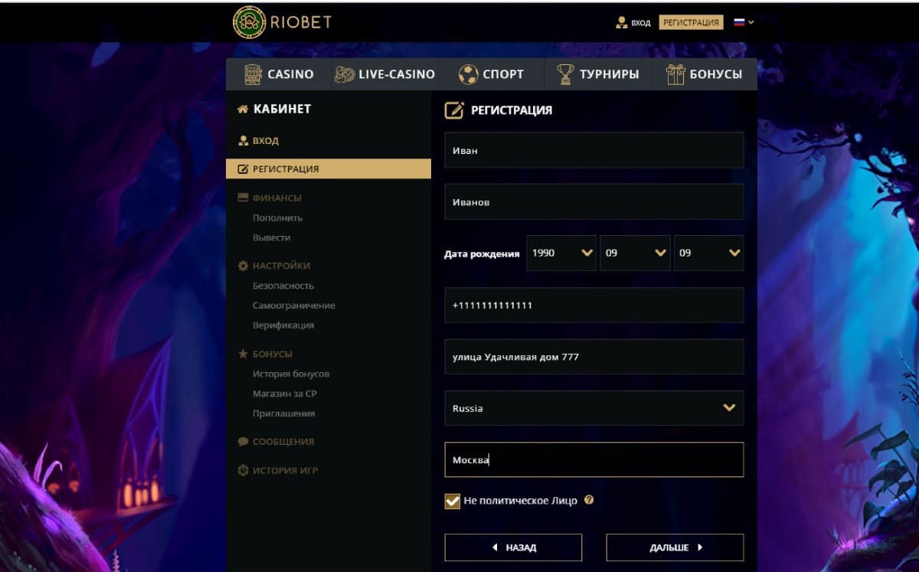Click the Бонусы gift box icon
Viewport: 919px width, 572px height.
(x=675, y=74)
